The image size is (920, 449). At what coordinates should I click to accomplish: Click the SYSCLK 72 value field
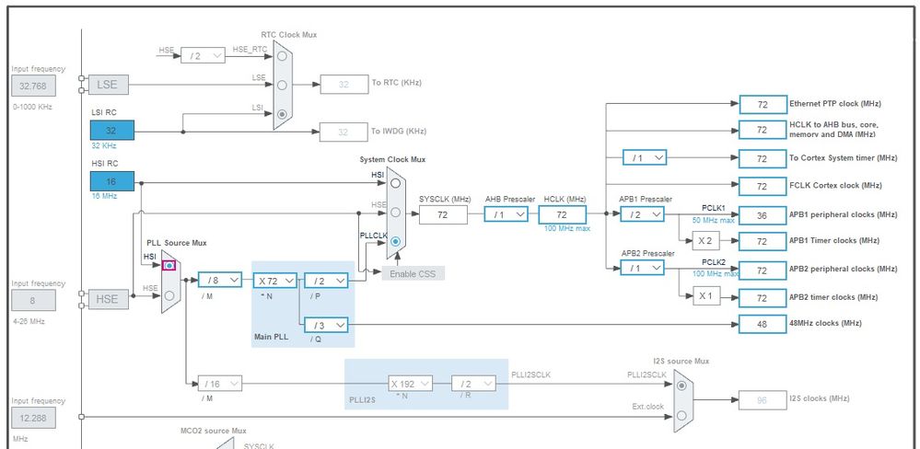coord(444,214)
